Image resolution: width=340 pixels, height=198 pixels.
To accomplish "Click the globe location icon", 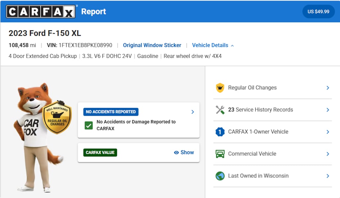I will [x=220, y=176].
